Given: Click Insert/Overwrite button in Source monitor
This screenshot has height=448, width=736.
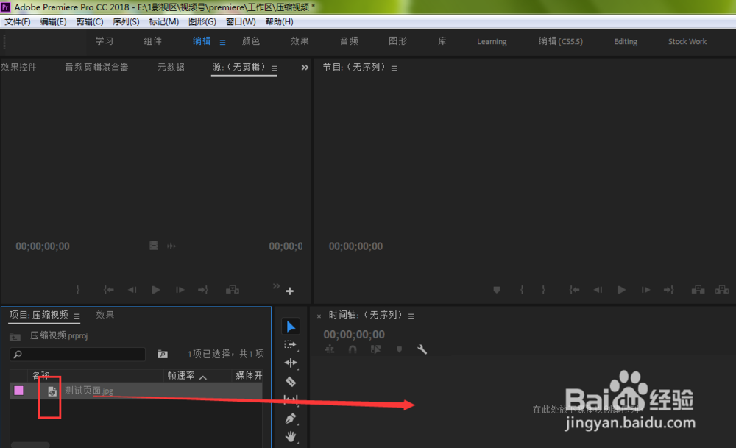Looking at the screenshot, I should (x=233, y=290).
